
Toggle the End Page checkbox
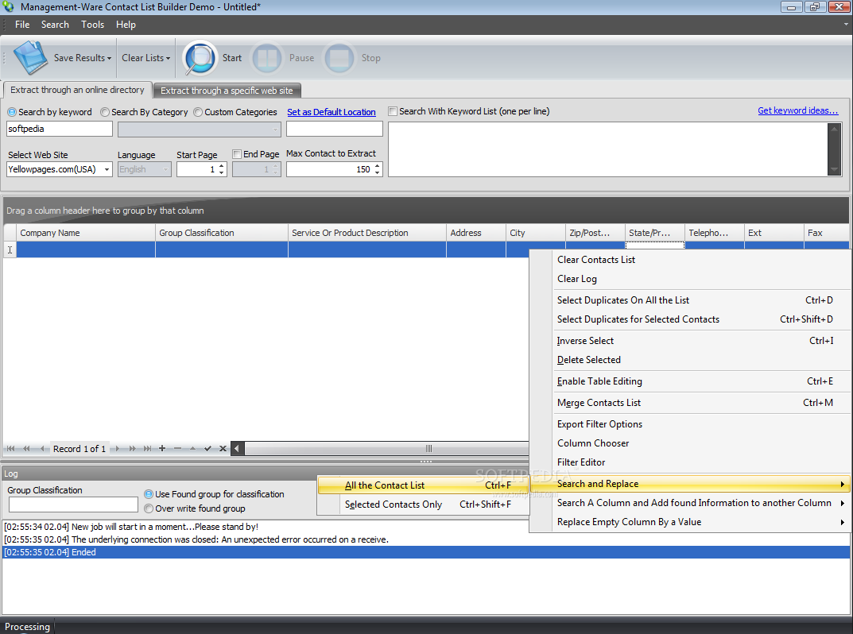pos(237,154)
